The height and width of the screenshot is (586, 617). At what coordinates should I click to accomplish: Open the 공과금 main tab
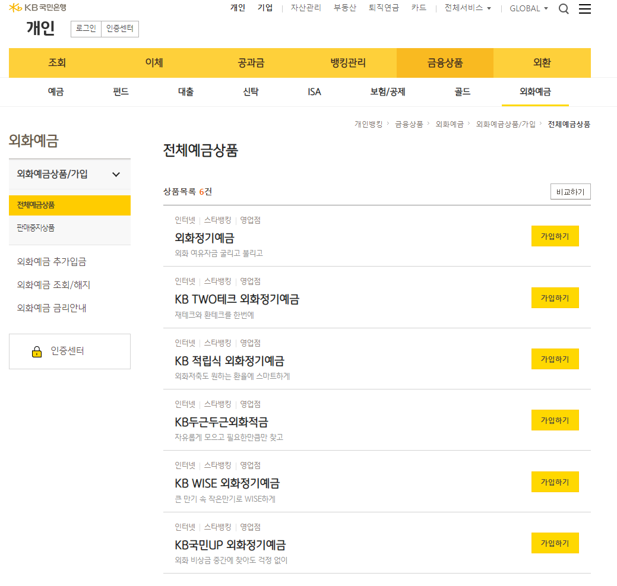point(251,63)
